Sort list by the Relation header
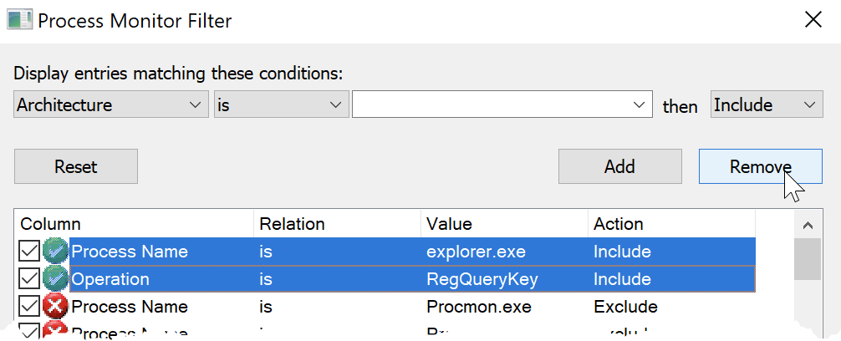The width and height of the screenshot is (841, 341). pos(338,224)
